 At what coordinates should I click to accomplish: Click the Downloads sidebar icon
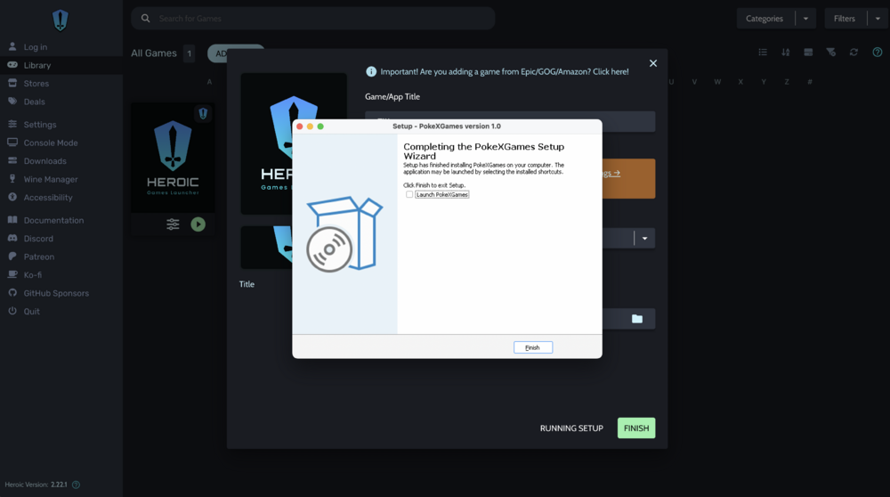click(x=12, y=160)
